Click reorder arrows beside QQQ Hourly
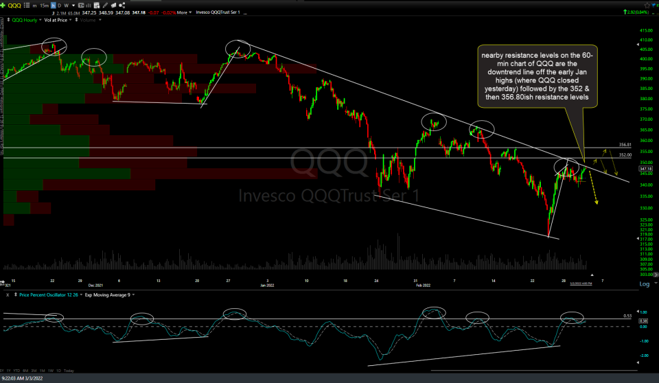This screenshot has width=659, height=383. (x=8, y=20)
